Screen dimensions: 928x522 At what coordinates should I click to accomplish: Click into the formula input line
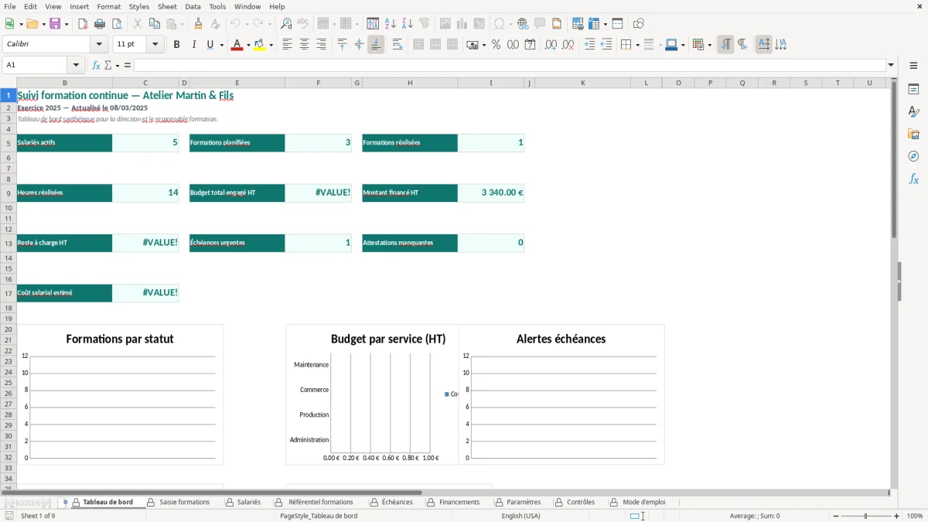[x=510, y=65]
